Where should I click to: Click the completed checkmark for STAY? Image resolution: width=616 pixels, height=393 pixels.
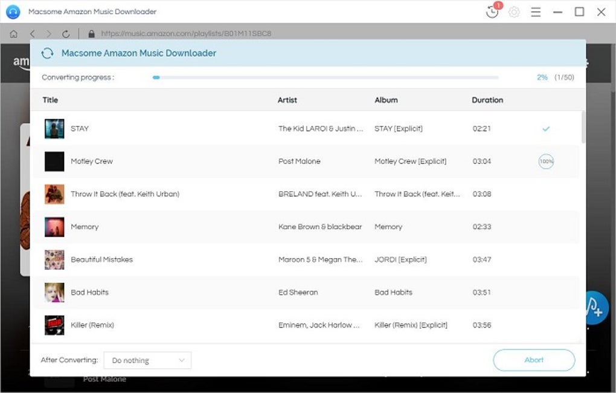[x=546, y=129]
